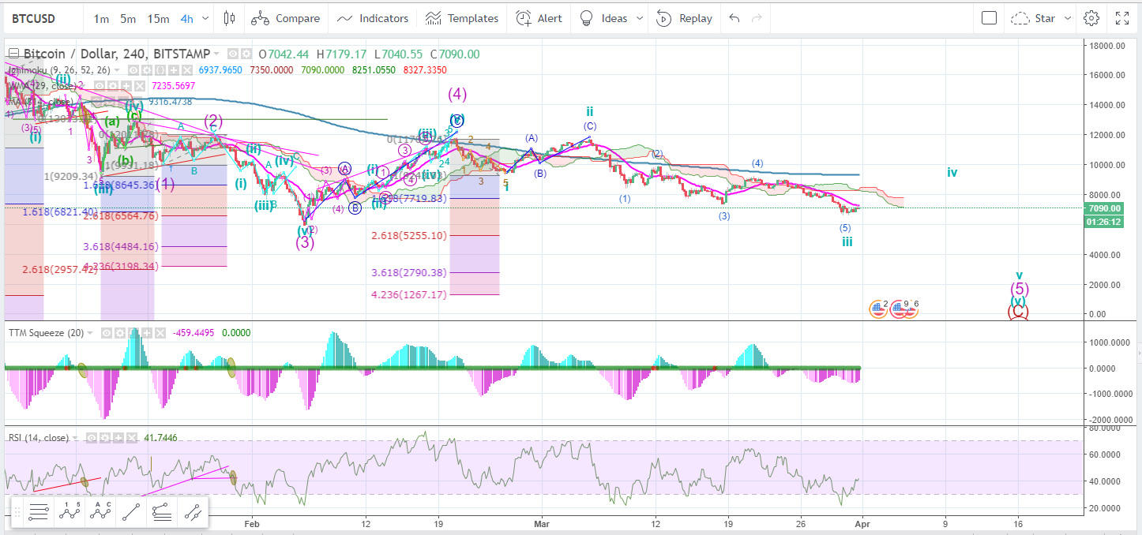Open the Indicators menu
Screen dimensions: 1142x535
coord(373,18)
